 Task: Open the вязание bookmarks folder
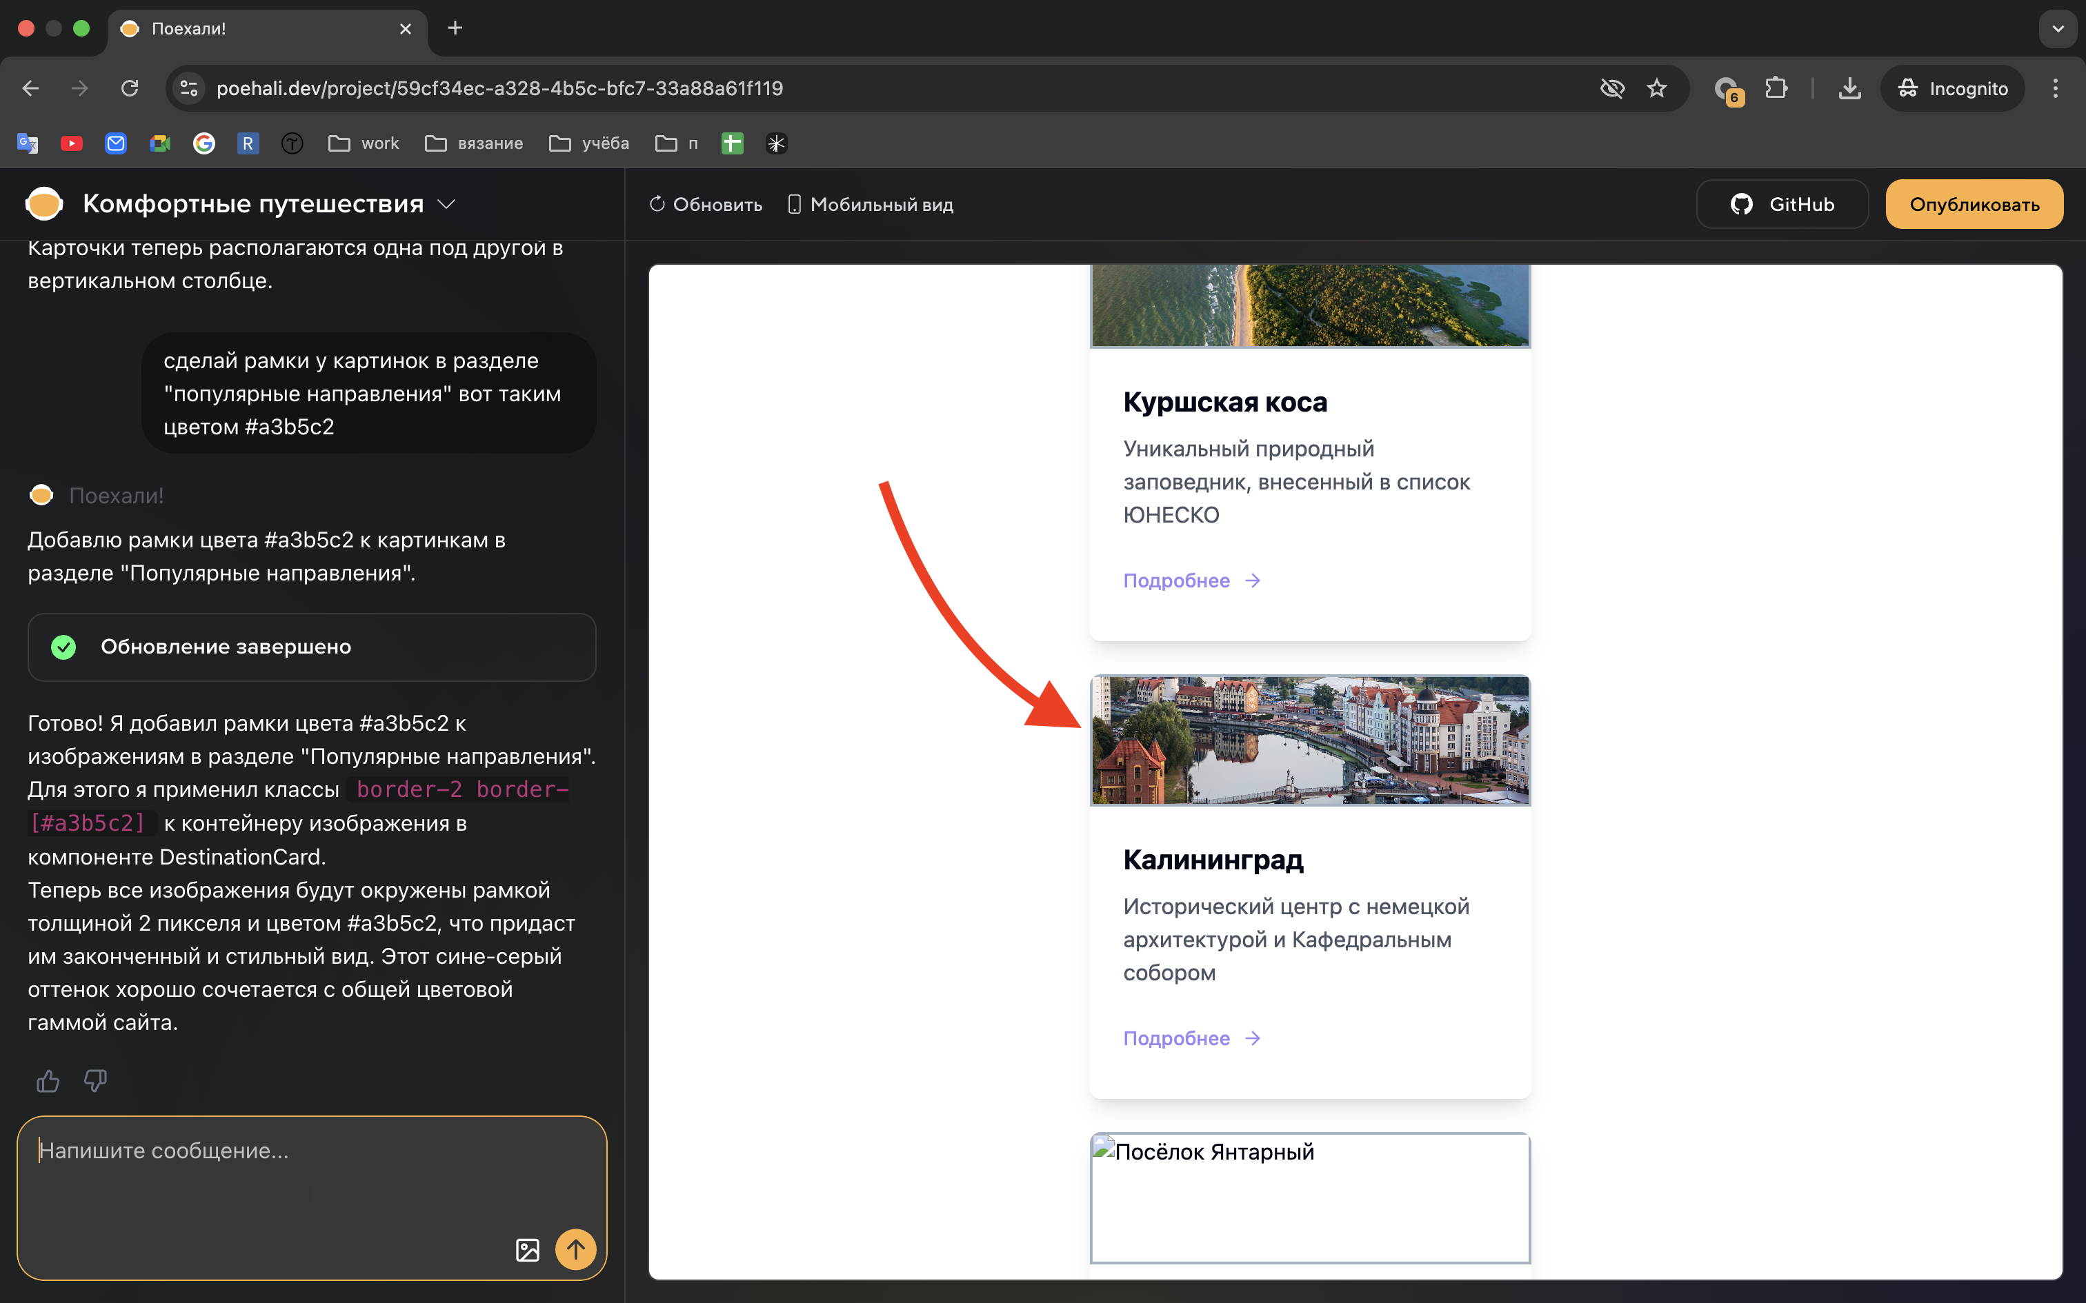(x=474, y=143)
